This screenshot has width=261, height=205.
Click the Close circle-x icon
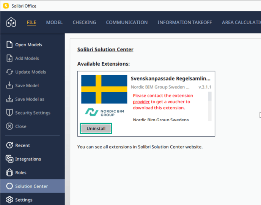pyautogui.click(x=9, y=126)
